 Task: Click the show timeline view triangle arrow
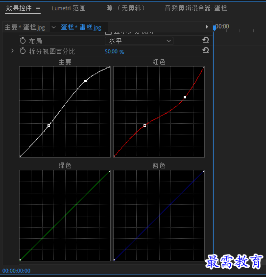pyautogui.click(x=207, y=27)
